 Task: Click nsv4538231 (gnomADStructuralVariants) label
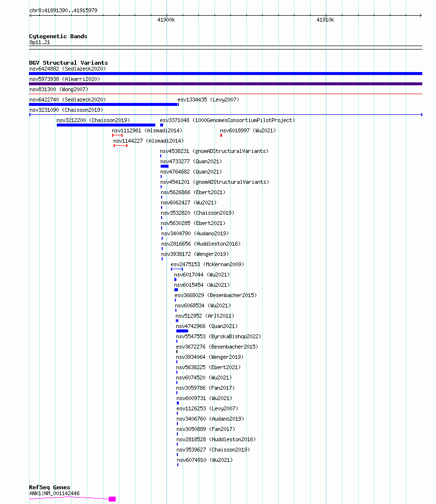click(214, 151)
